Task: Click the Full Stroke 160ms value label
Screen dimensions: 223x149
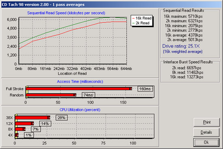Action: pyautogui.click(x=145, y=89)
